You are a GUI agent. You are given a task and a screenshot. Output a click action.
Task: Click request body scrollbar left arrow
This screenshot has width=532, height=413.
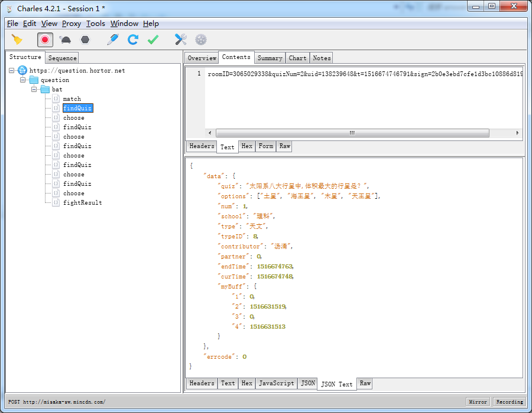210,133
